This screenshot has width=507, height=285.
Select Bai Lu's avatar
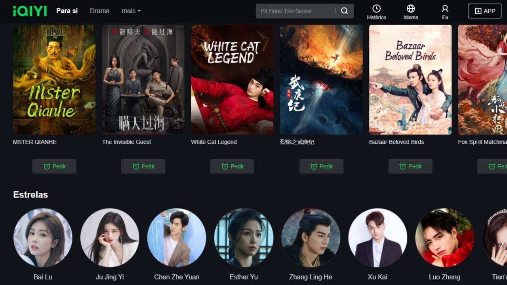(43, 237)
